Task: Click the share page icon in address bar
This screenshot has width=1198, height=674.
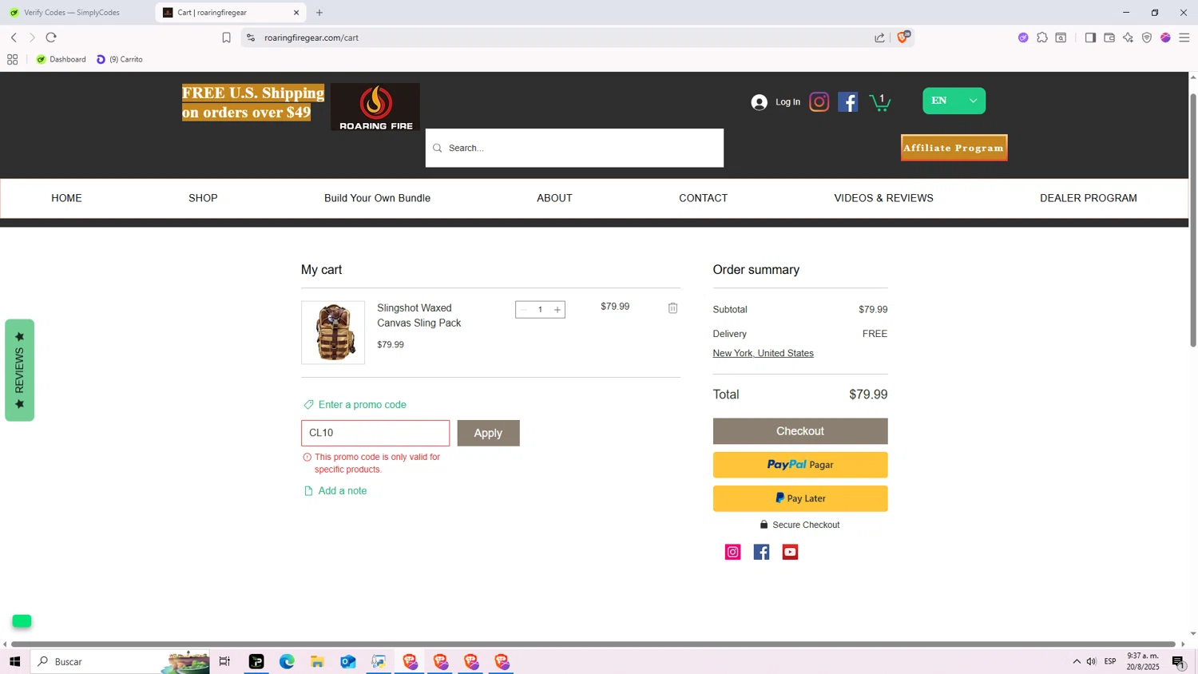Action: point(879,38)
